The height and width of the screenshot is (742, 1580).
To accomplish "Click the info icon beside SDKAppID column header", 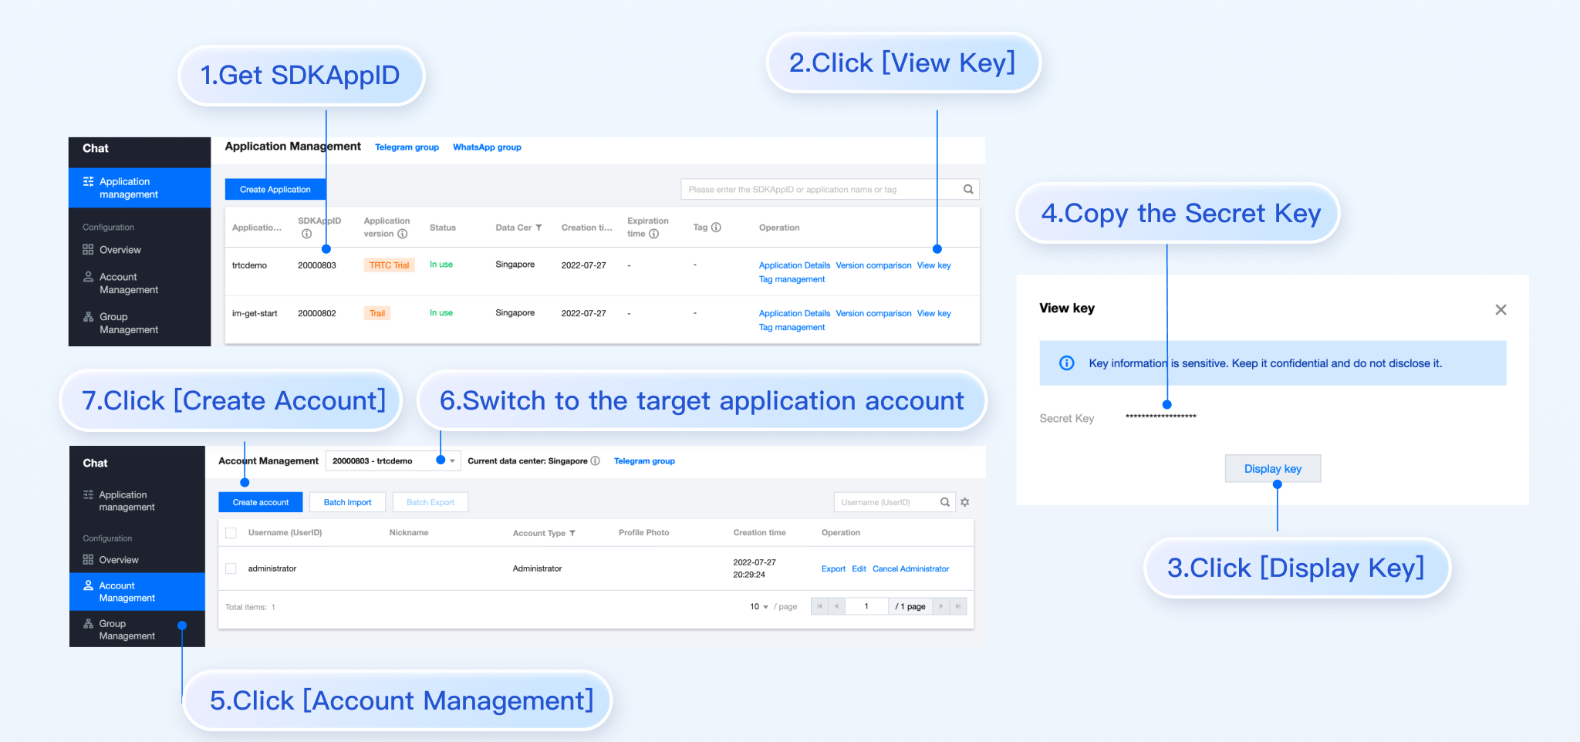I will 306,234.
